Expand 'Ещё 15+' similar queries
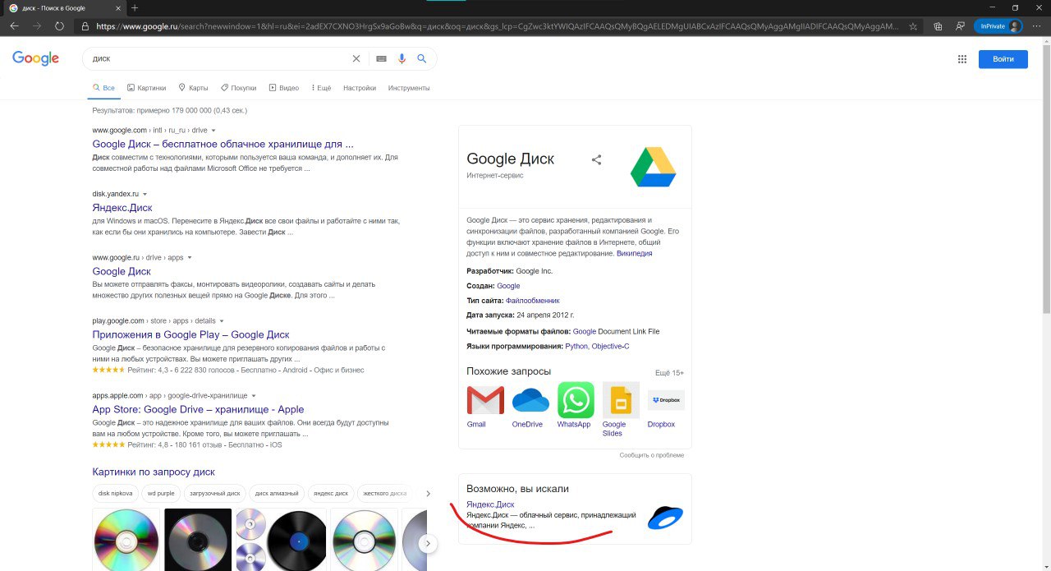1051x571 pixels. coord(669,373)
